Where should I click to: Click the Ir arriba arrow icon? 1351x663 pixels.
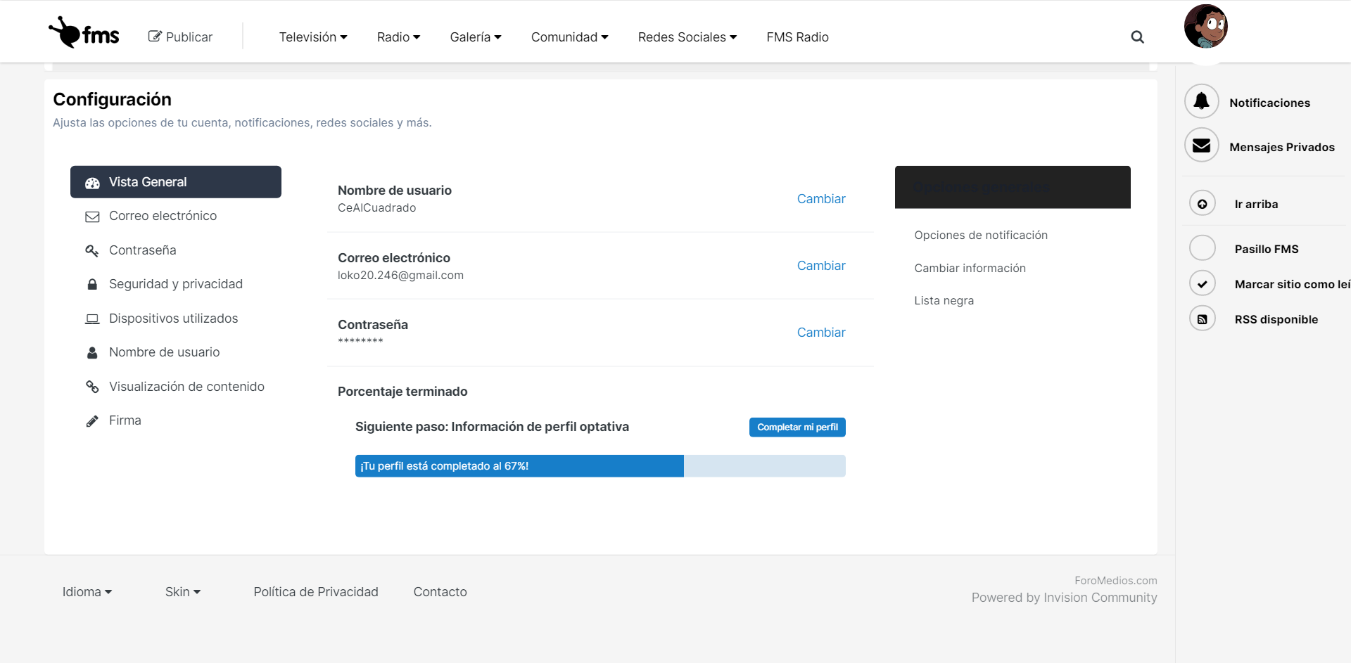(1202, 204)
